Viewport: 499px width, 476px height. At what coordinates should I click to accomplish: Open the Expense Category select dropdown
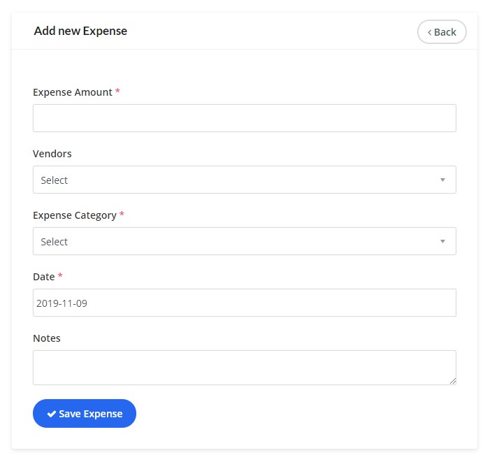[x=238, y=241]
